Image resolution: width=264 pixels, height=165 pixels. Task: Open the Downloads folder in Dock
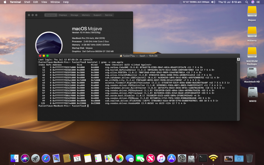pos(239,158)
